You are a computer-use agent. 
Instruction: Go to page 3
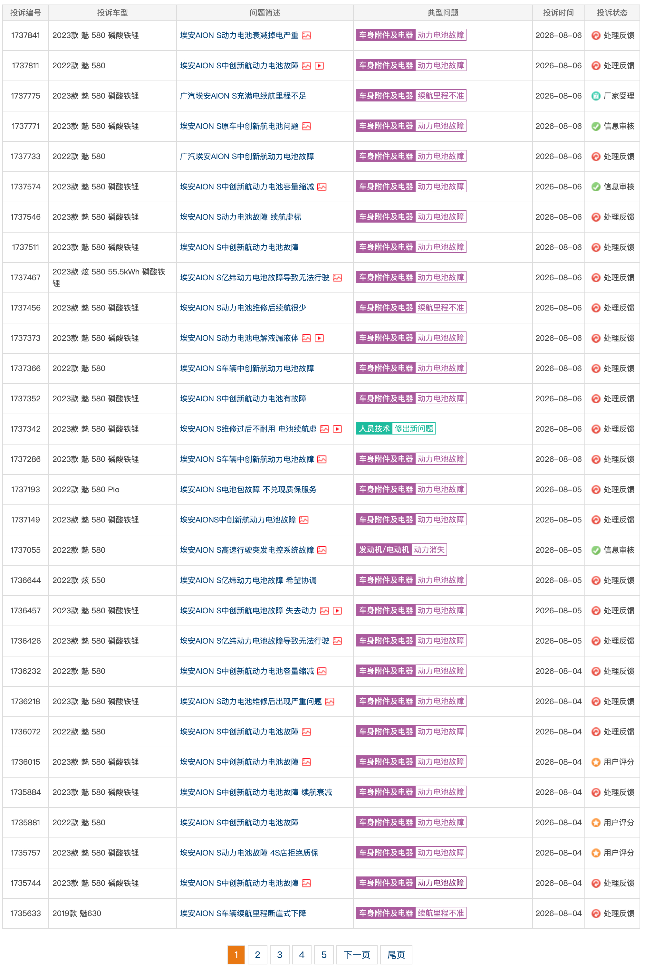(280, 955)
